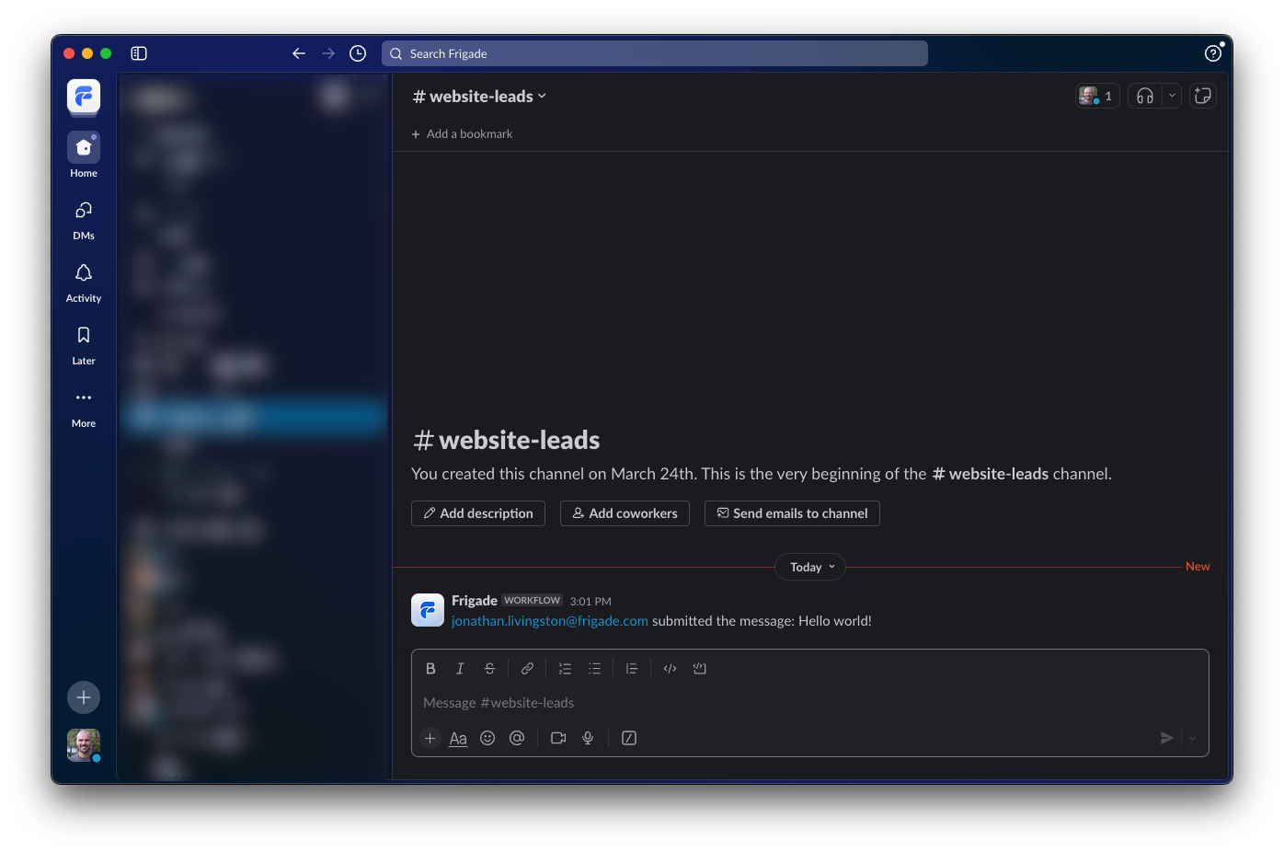Toggle bold formatting
Viewport: 1284px width, 852px height.
point(430,669)
